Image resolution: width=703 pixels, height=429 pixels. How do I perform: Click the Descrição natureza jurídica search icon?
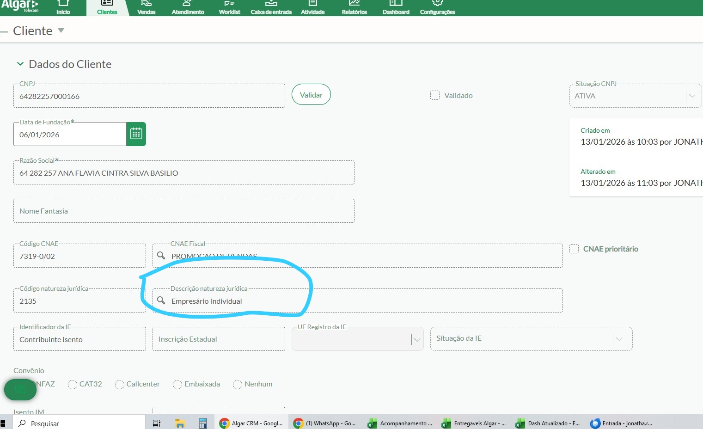pos(161,300)
